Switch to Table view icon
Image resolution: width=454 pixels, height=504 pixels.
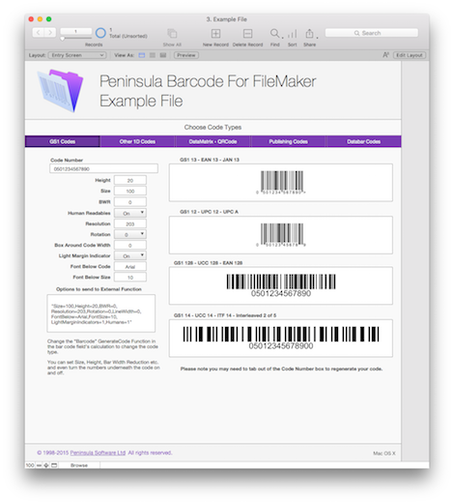coord(163,55)
